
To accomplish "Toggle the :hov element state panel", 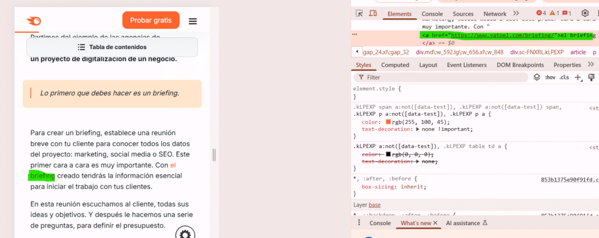I will click(x=550, y=77).
